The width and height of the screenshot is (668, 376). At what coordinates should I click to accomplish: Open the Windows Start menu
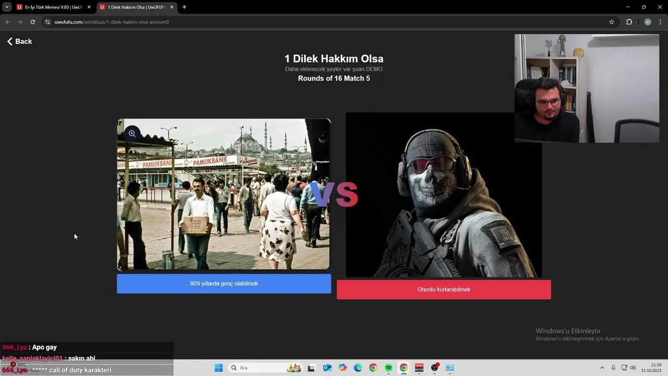(219, 368)
